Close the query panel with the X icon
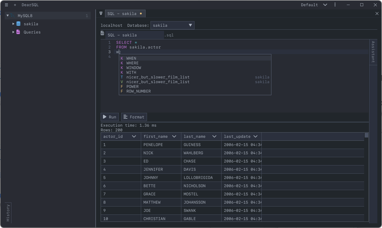This screenshot has width=382, height=228. pos(377,14)
